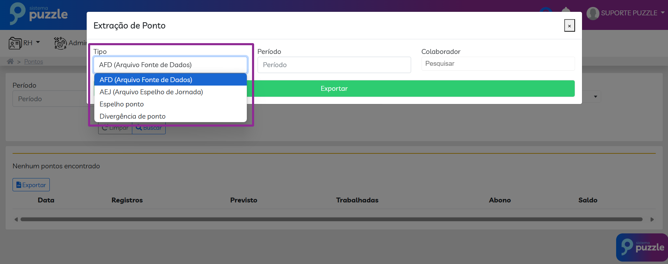Viewport: 668px width, 264px height.
Task: Select AEJ (Arquivo Espelho de Jornada) option
Action: (x=151, y=92)
